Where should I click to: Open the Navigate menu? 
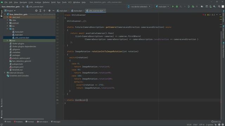coord(23,2)
